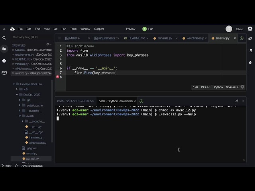Screen dimensions: 255x191
Task: Click the Preview button
Action: 131,29
